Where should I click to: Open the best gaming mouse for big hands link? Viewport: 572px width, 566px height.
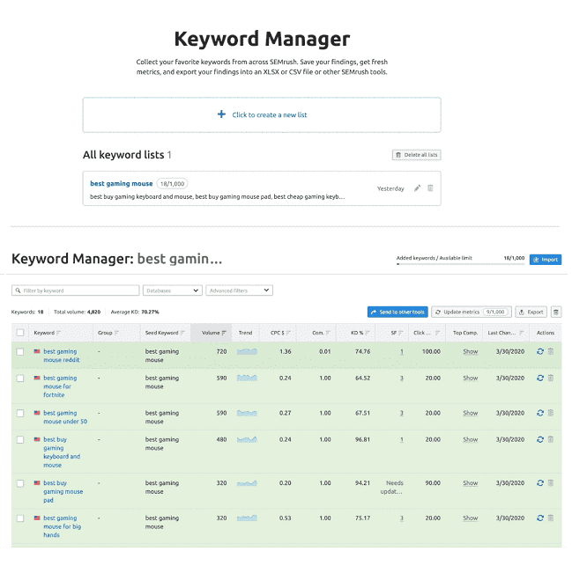click(62, 526)
